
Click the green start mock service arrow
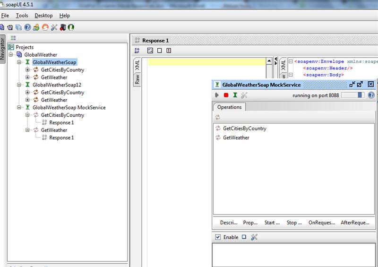click(217, 95)
